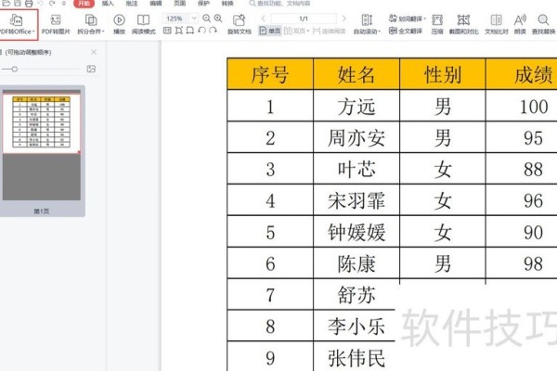Click the score cell 100
This screenshot has width=557, height=371.
[x=522, y=106]
